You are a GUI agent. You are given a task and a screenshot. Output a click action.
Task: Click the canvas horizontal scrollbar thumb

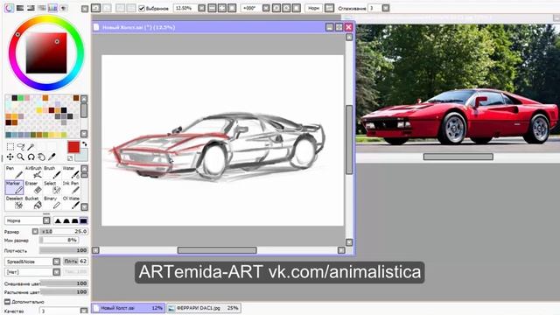click(x=217, y=250)
